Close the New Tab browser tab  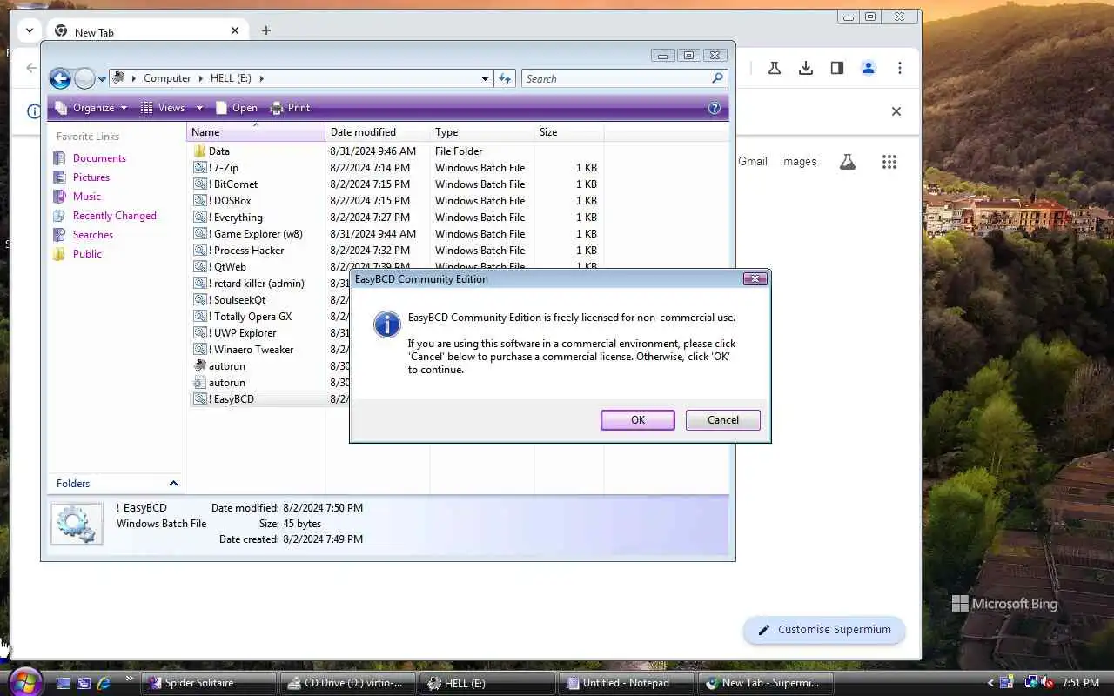click(235, 30)
